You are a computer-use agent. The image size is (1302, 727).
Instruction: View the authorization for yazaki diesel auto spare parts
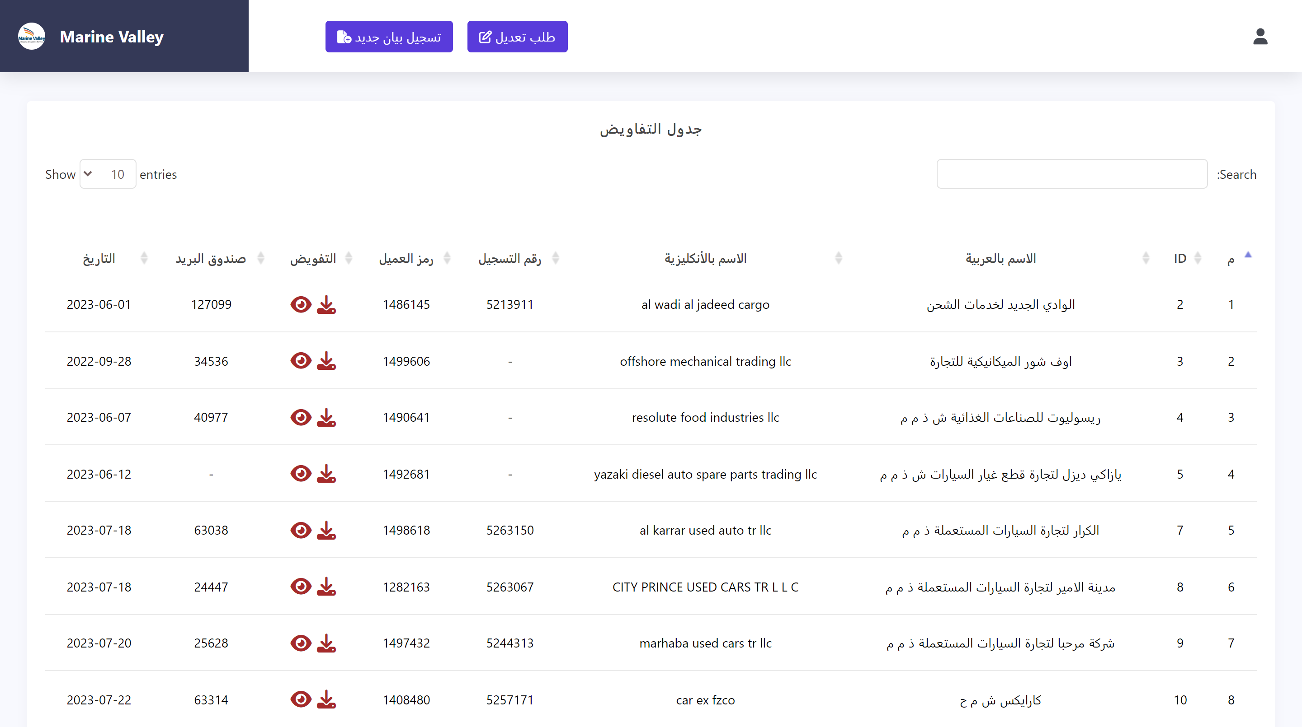301,474
